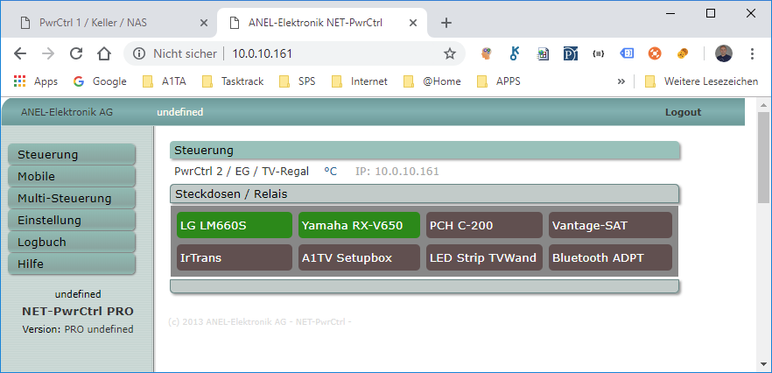Minimize the browser window
Viewport: 772px width, 373px height.
click(x=670, y=13)
